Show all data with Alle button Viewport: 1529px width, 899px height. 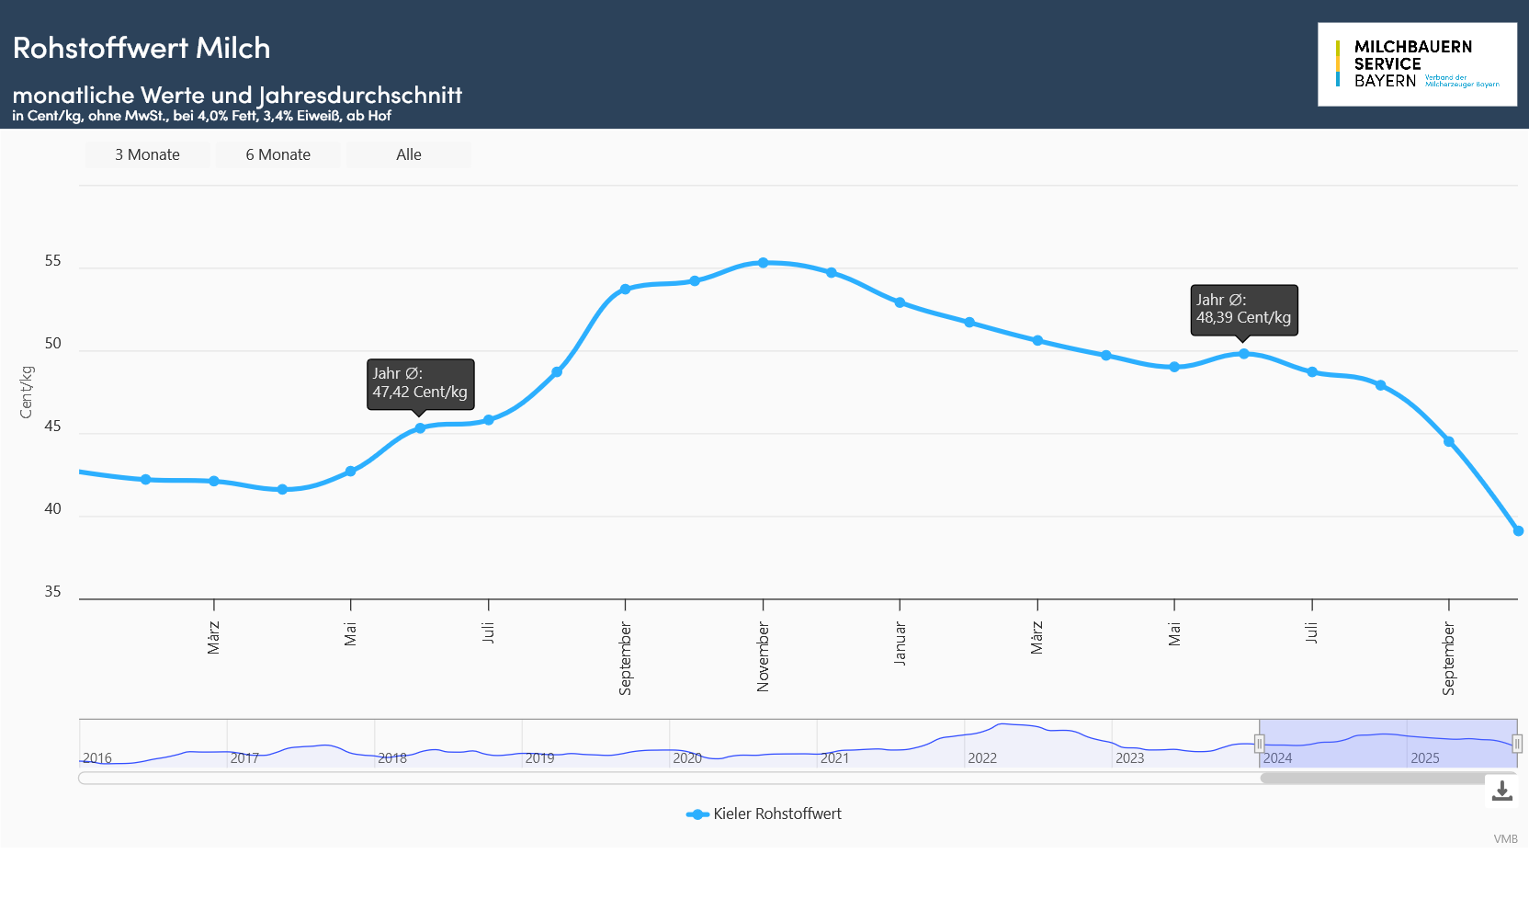409,154
